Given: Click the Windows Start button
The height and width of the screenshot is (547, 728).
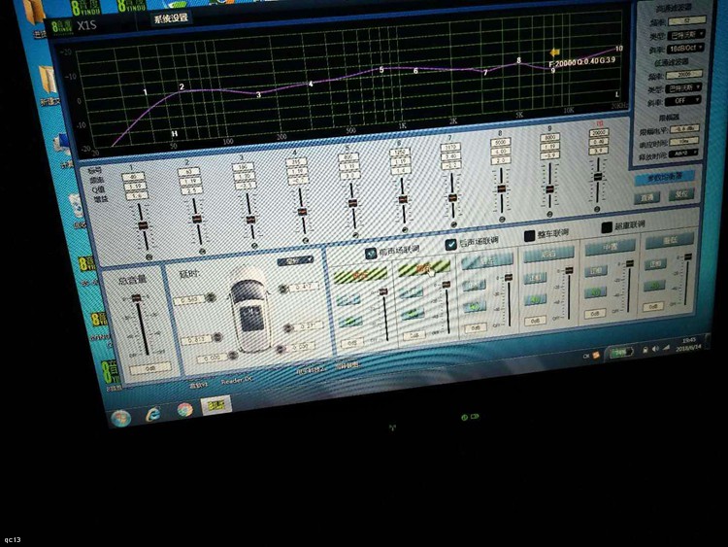Looking at the screenshot, I should click(120, 418).
